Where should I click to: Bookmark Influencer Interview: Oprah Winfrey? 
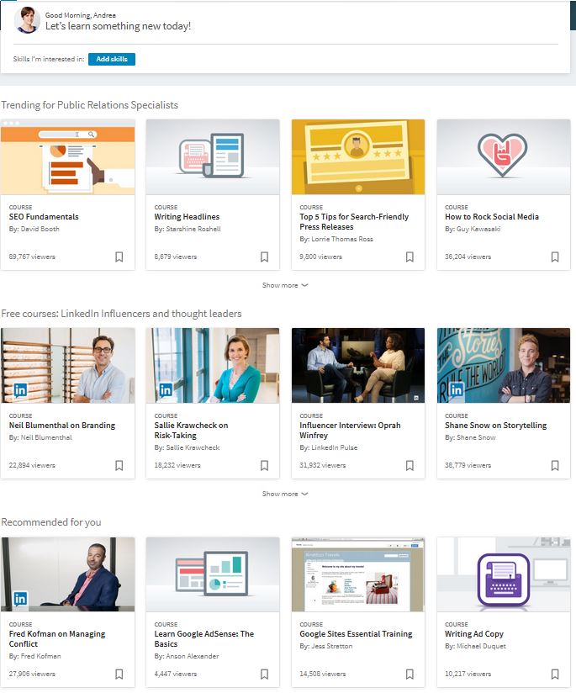(410, 465)
